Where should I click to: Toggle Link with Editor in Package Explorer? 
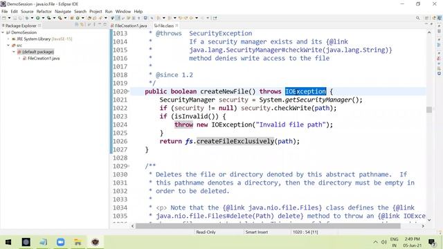click(x=82, y=25)
